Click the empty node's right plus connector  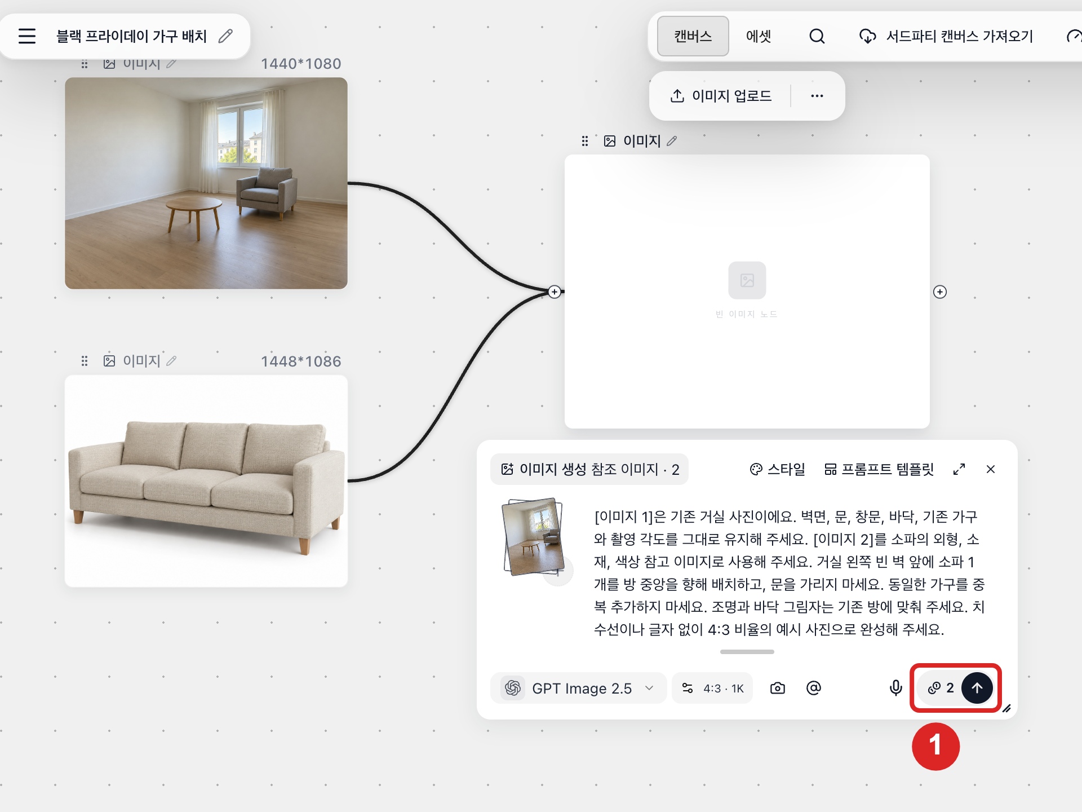tap(940, 292)
